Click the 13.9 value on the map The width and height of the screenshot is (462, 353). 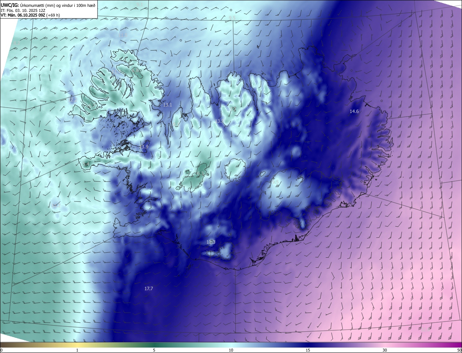(144, 147)
